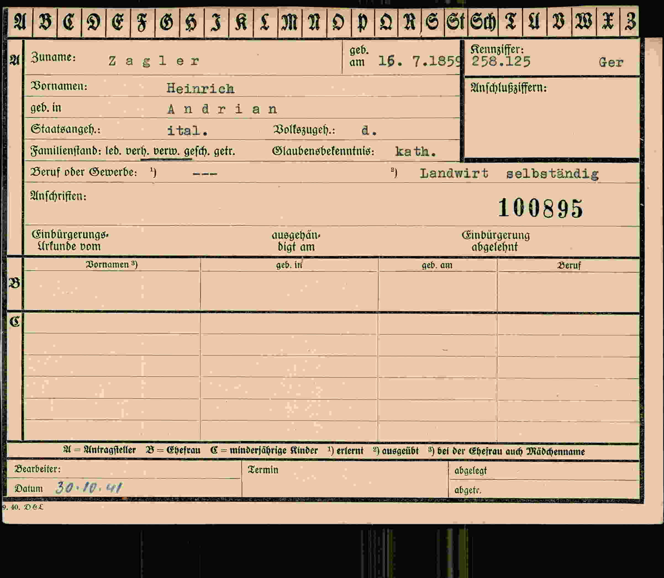Image resolution: width=664 pixels, height=578 pixels.
Task: Click the 'Staatsangeh.:' label
Action: point(65,129)
